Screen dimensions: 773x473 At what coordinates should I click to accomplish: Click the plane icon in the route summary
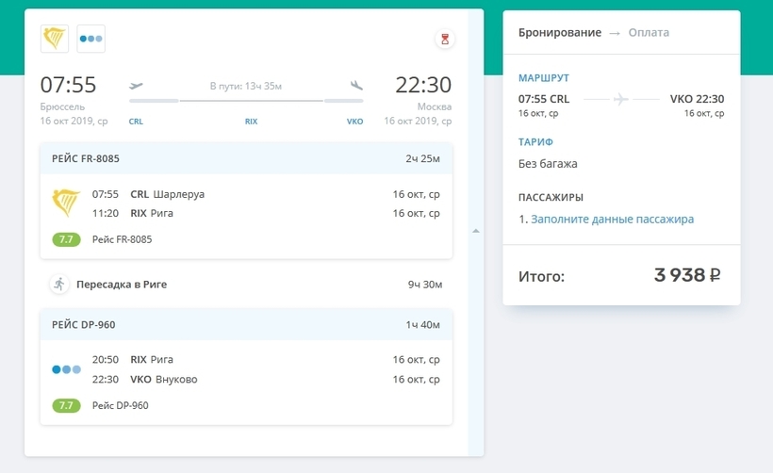click(620, 99)
